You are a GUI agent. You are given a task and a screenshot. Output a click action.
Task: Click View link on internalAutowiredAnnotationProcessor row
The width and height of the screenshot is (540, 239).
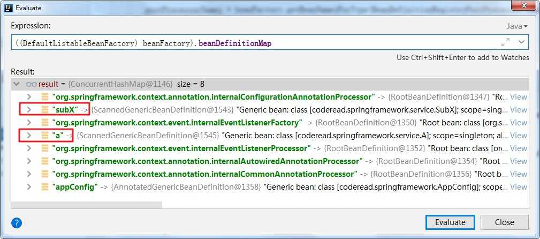pos(519,161)
